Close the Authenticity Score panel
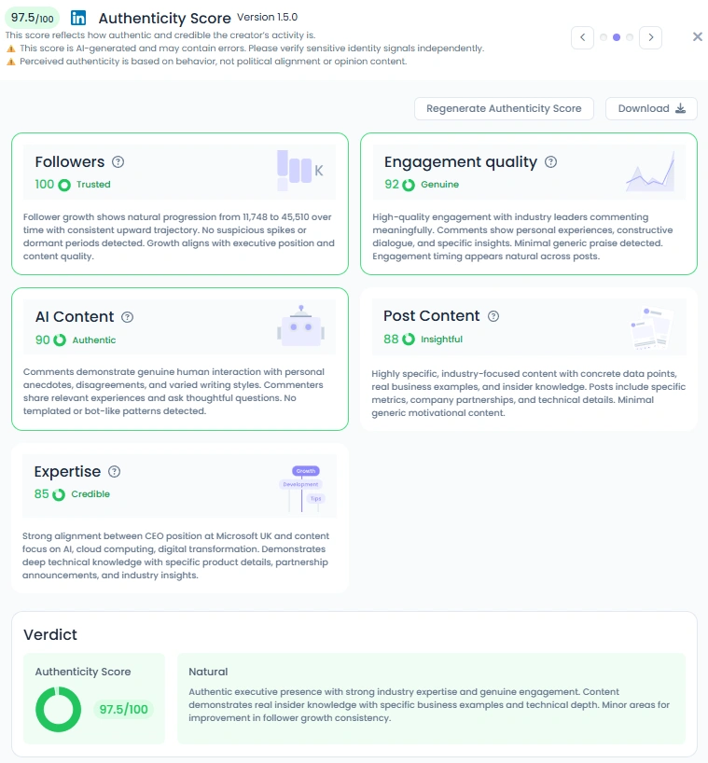Viewport: 708px width, 763px height. point(698,37)
